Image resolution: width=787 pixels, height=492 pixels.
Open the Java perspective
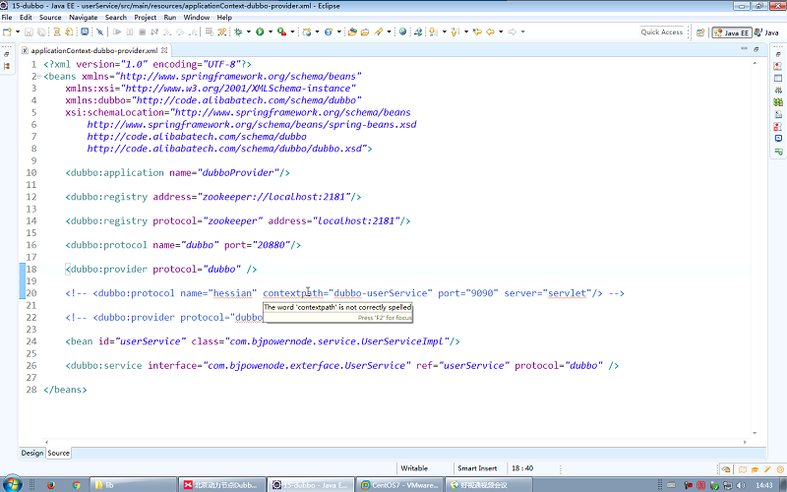[765, 32]
